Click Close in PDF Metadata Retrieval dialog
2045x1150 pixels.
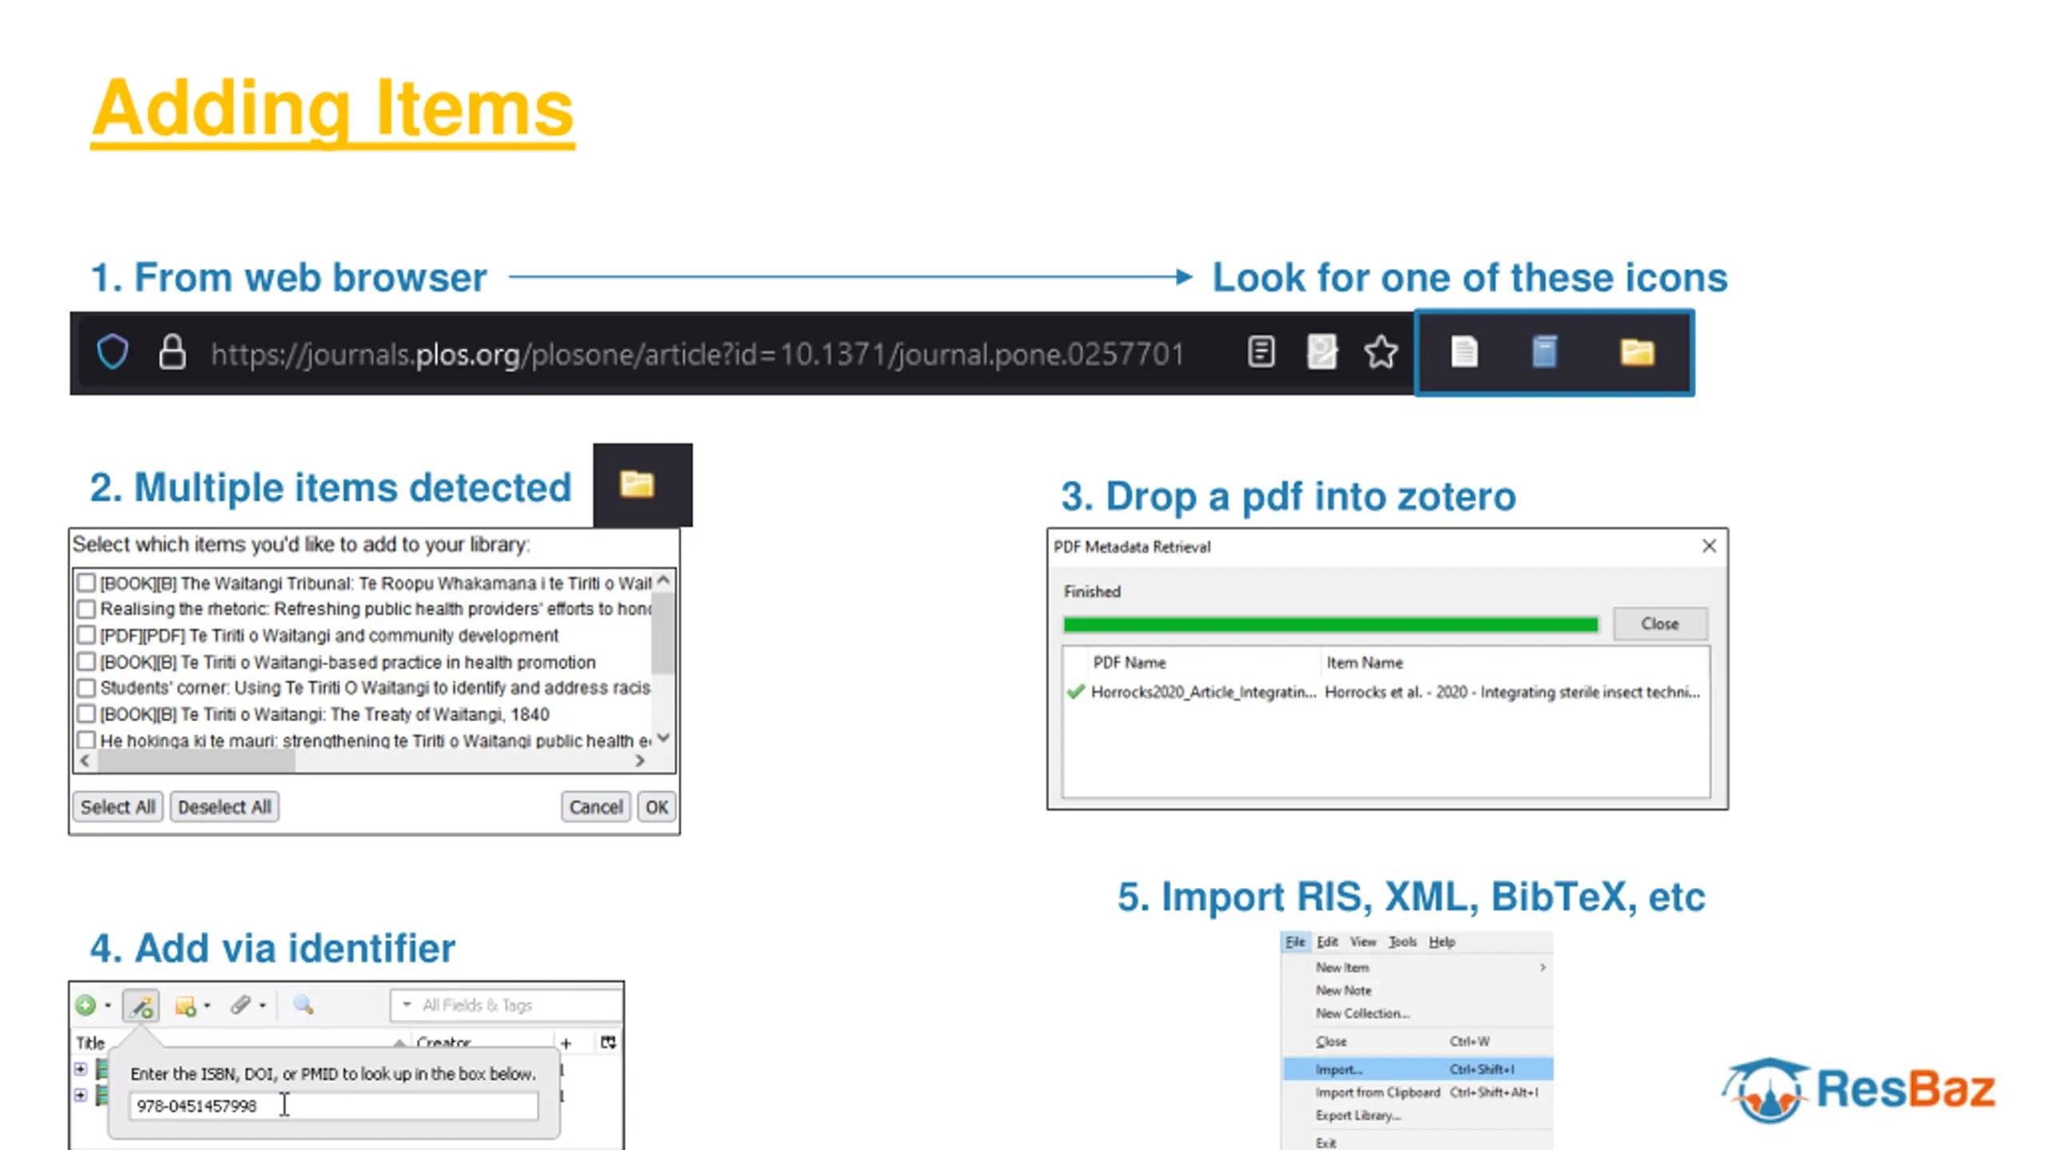coord(1660,624)
